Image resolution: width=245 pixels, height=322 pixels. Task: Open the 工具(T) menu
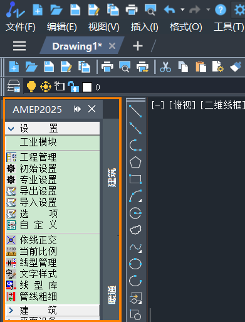pyautogui.click(x=229, y=27)
